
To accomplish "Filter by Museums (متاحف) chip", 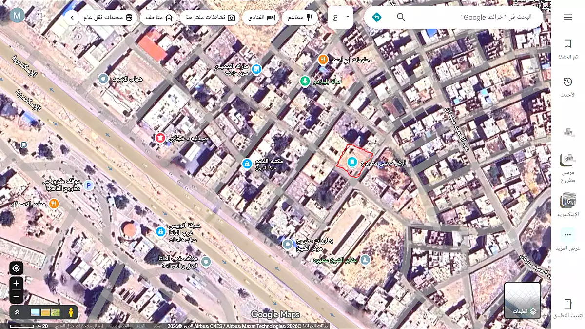I will pos(159,18).
